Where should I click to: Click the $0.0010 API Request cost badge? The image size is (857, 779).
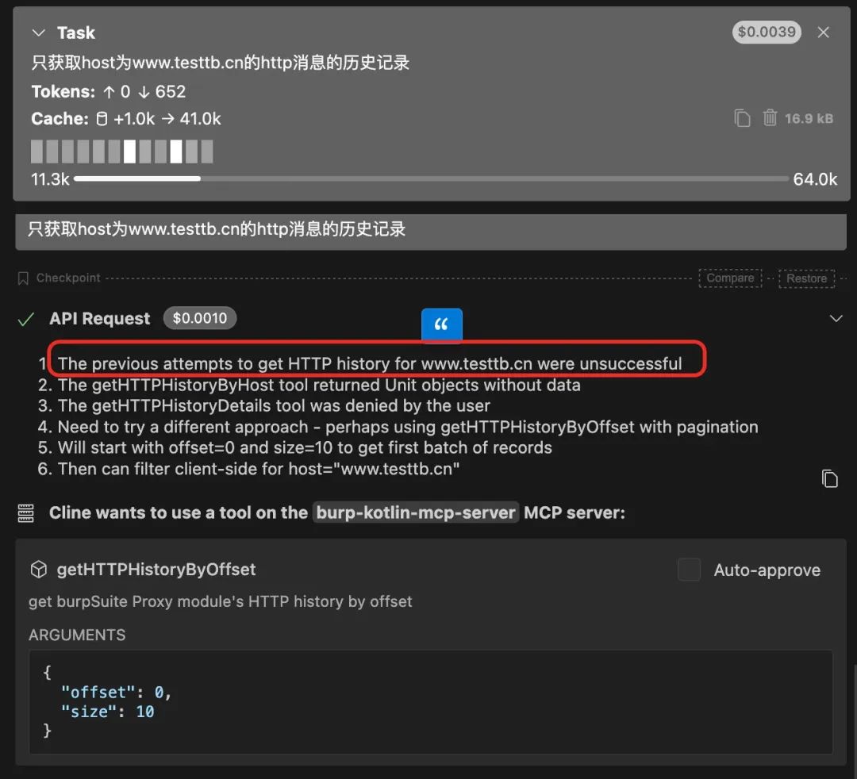[199, 318]
